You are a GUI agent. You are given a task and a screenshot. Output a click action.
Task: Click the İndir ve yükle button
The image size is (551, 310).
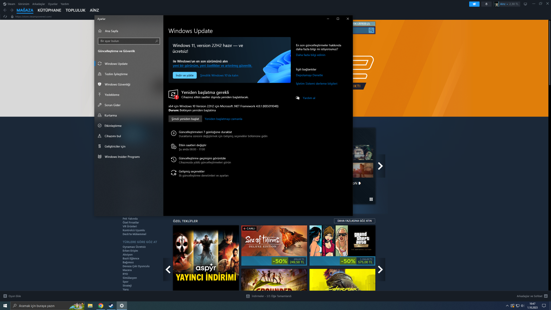[x=185, y=75]
